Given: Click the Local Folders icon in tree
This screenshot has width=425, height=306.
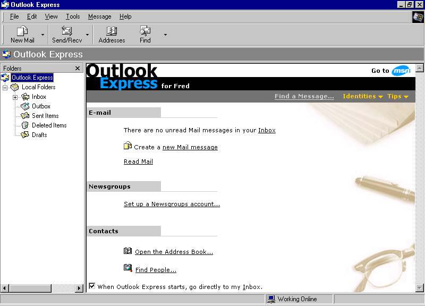Looking at the screenshot, I should (x=15, y=87).
